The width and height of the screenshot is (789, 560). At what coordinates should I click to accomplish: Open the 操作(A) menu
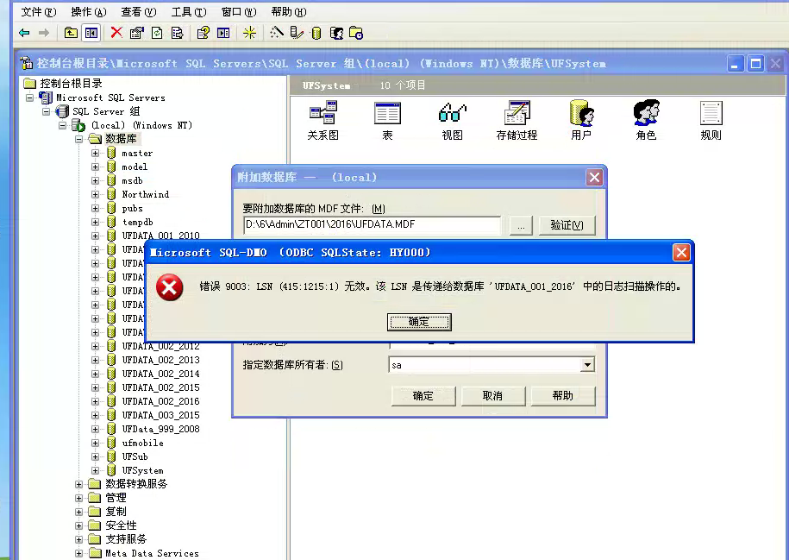pos(89,12)
